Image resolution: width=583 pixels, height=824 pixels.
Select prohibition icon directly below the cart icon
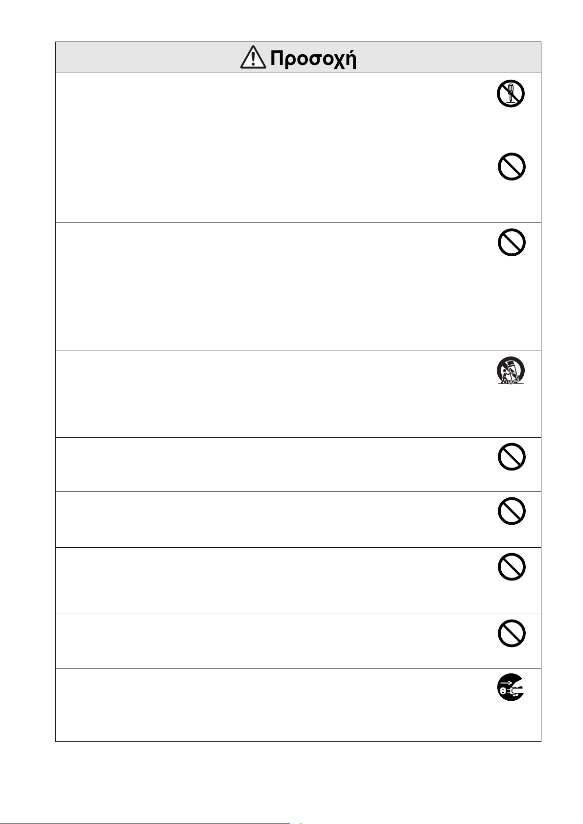512,457
